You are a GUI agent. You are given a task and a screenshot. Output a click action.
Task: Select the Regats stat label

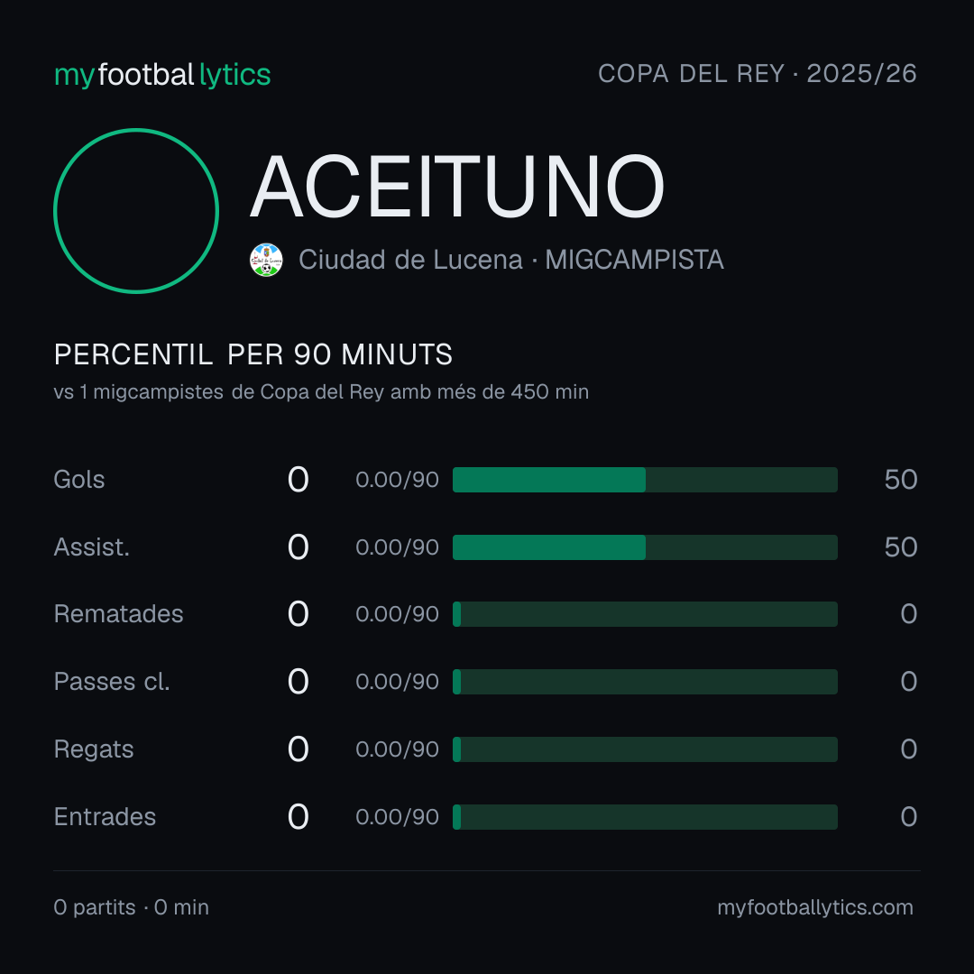tap(94, 749)
